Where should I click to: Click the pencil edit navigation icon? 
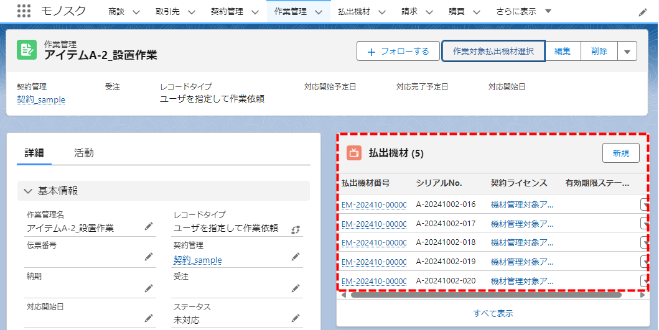[x=643, y=12]
